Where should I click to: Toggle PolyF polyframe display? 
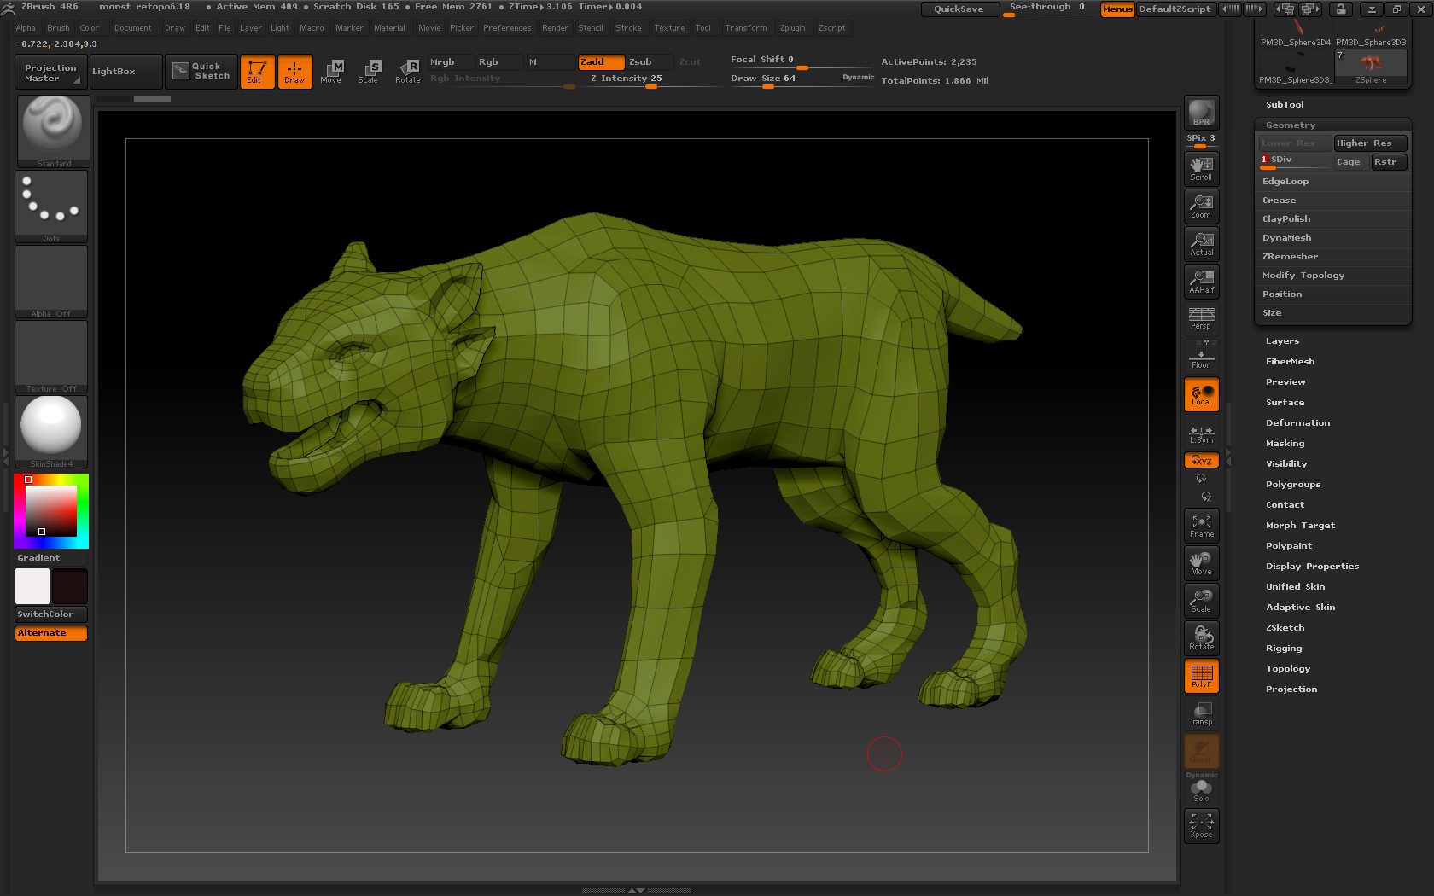[x=1201, y=676]
